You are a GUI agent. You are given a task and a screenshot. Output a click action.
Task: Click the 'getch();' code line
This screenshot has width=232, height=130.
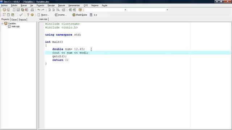tap(59, 56)
